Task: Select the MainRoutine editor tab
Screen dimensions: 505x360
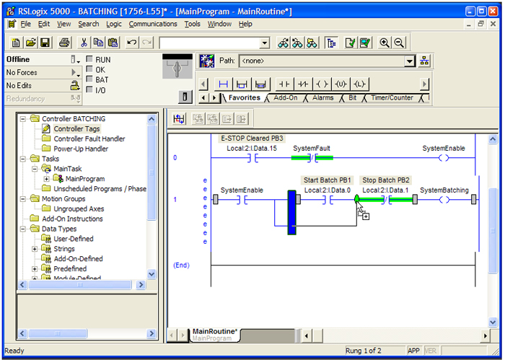Action: coord(215,334)
